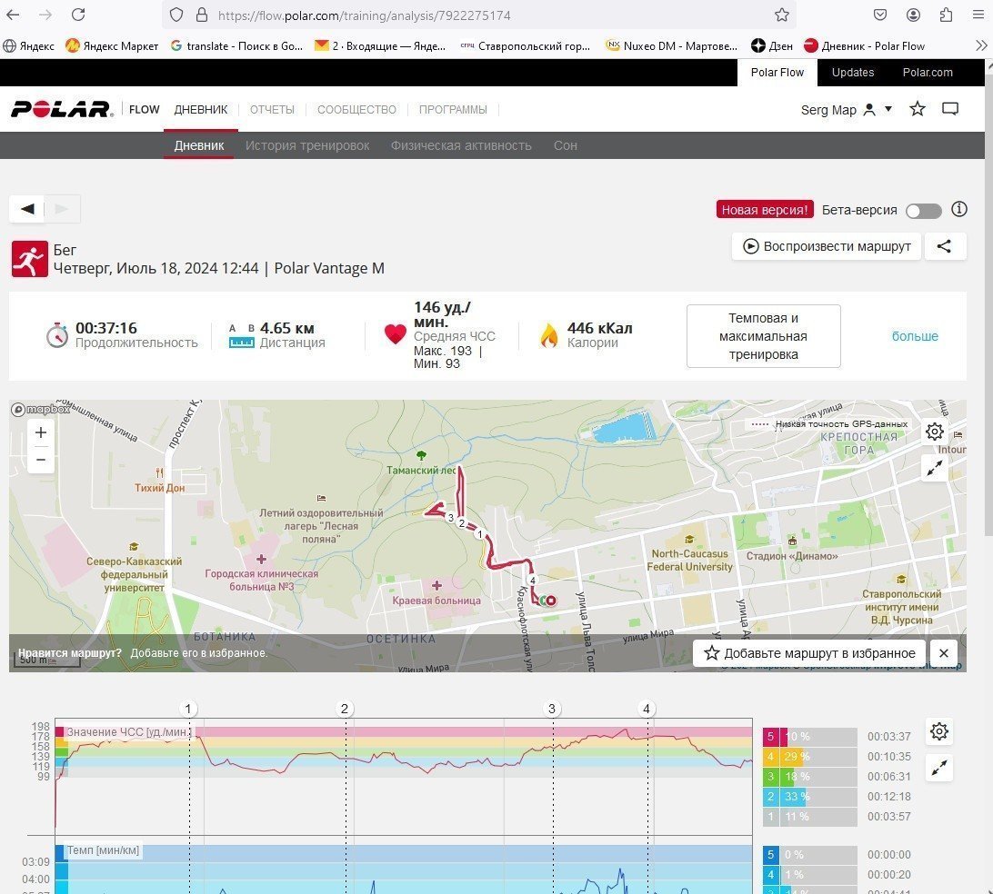Screen dimensions: 993x894
Task: Zoom out on the map
Action: click(41, 460)
